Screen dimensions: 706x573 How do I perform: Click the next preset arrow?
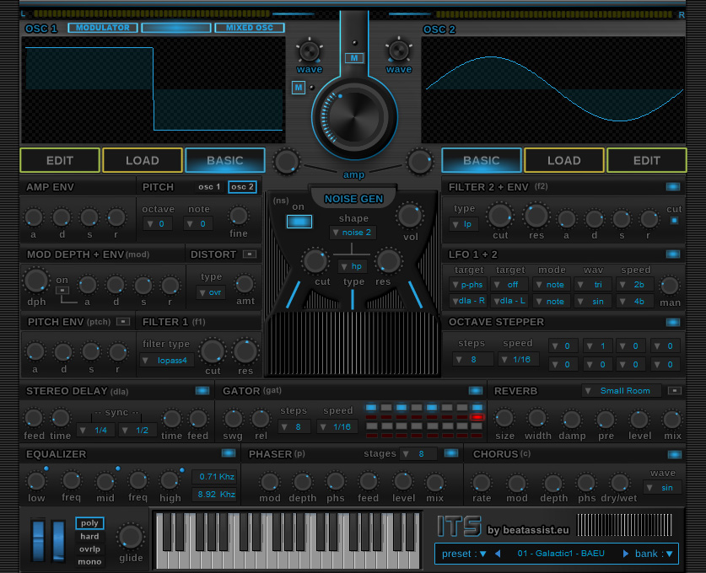point(625,554)
